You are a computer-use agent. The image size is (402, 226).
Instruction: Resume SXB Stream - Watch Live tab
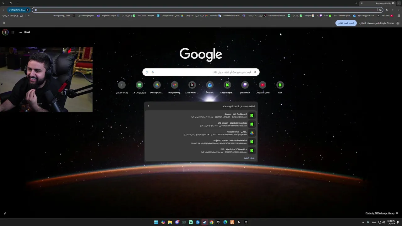point(201,124)
